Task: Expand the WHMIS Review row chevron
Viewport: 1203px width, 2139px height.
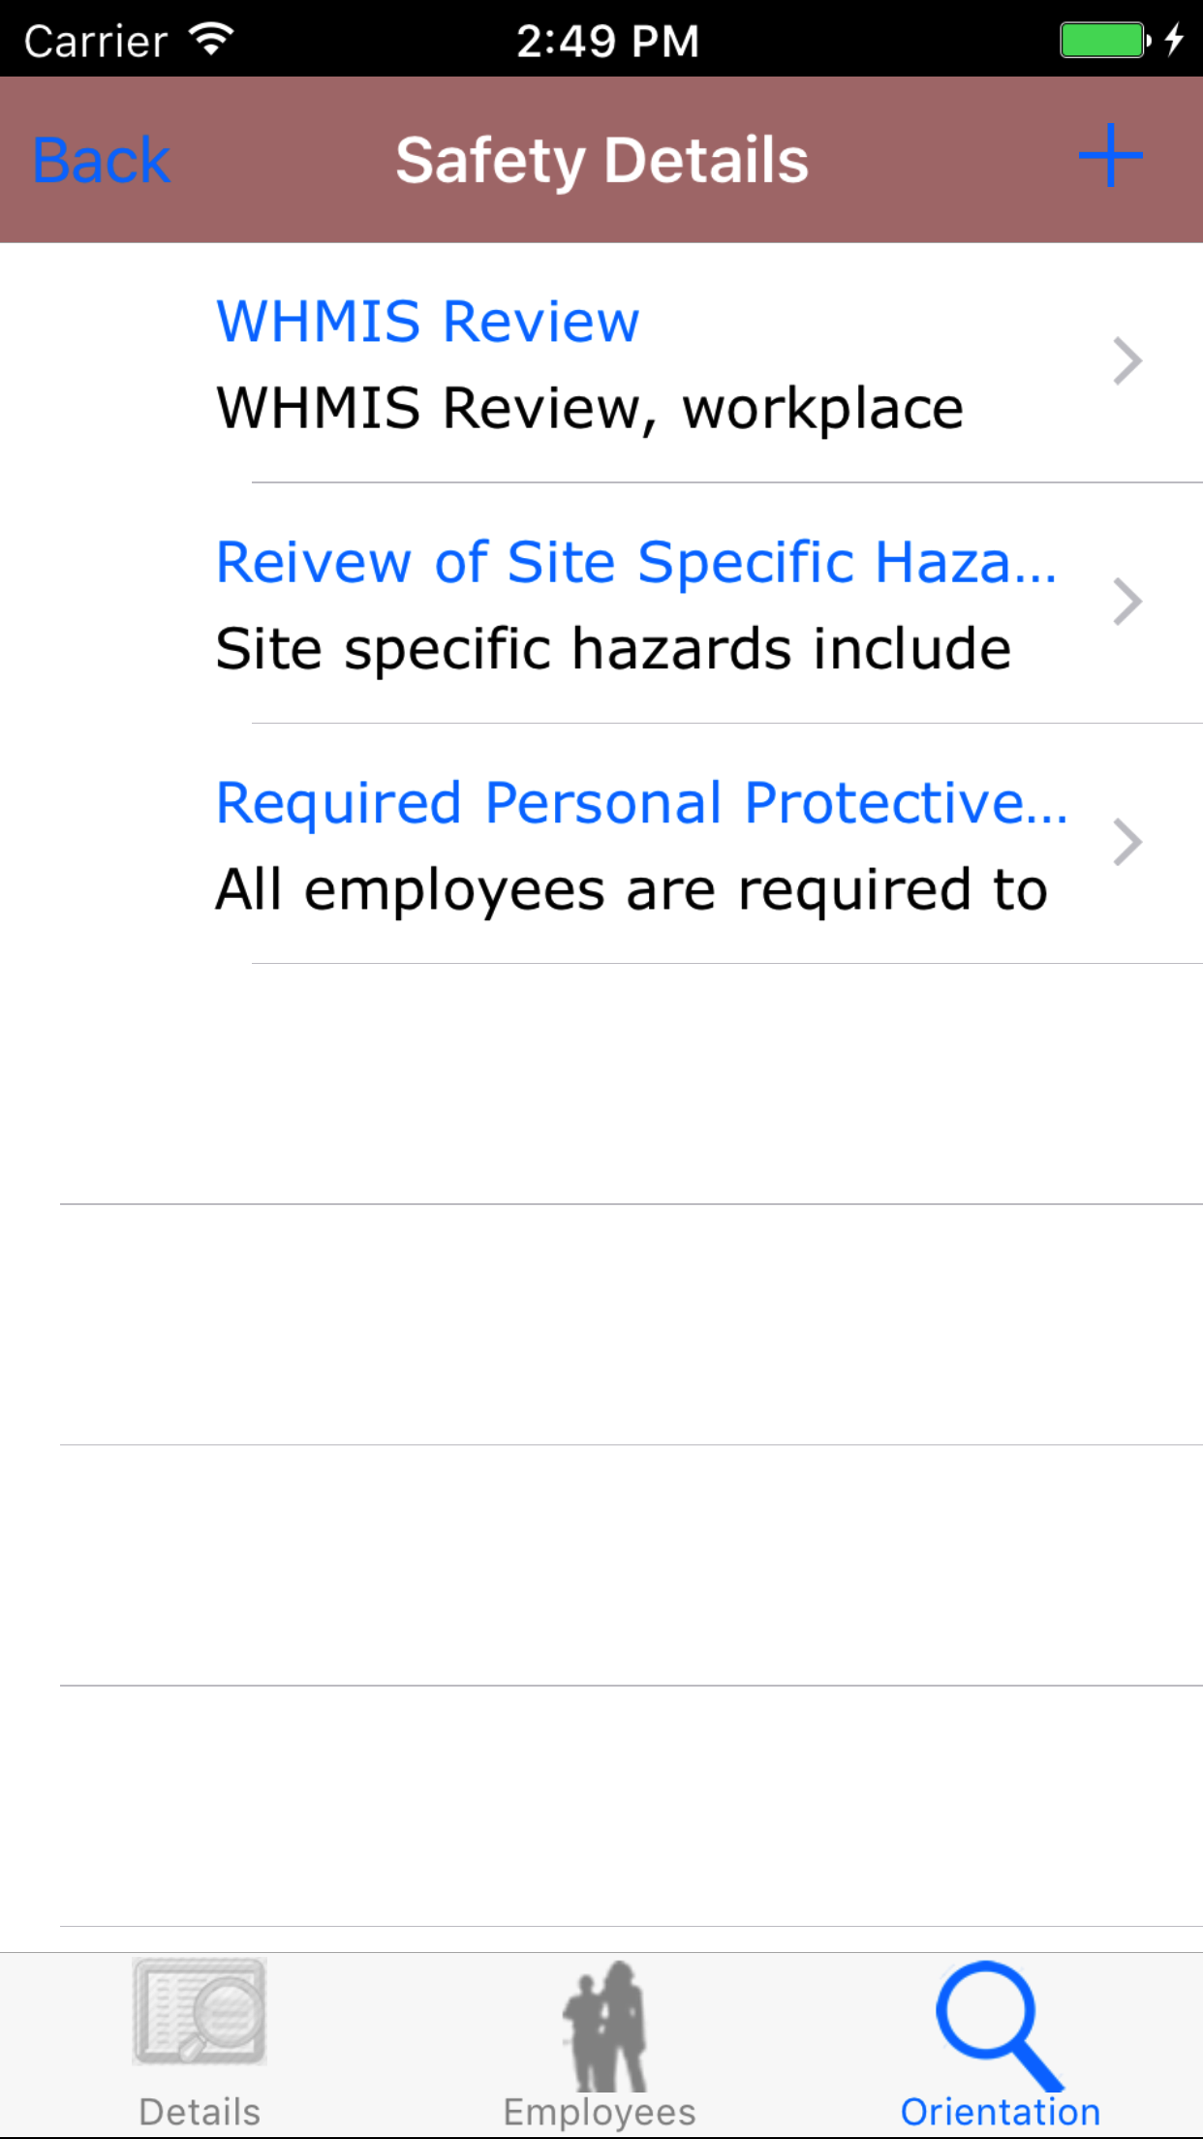Action: pyautogui.click(x=1127, y=361)
